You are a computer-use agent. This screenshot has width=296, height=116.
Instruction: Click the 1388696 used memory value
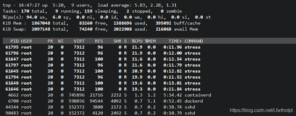[123, 23]
